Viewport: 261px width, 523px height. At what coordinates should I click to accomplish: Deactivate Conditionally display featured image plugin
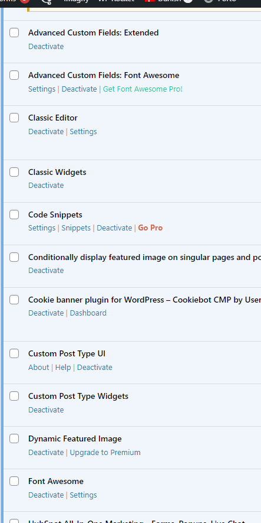pyautogui.click(x=46, y=271)
